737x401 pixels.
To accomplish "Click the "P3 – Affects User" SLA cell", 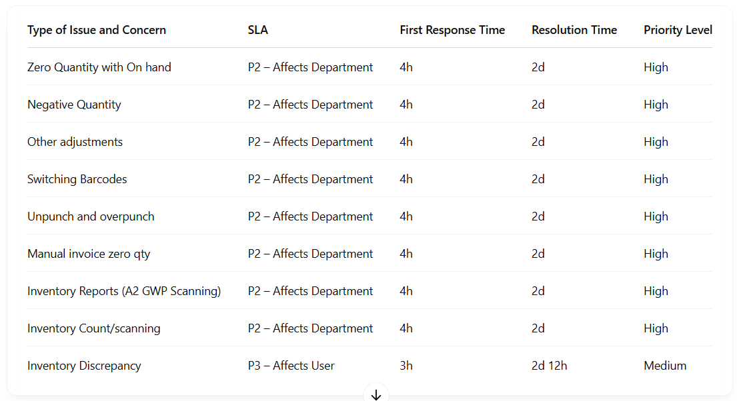I will pyautogui.click(x=291, y=366).
